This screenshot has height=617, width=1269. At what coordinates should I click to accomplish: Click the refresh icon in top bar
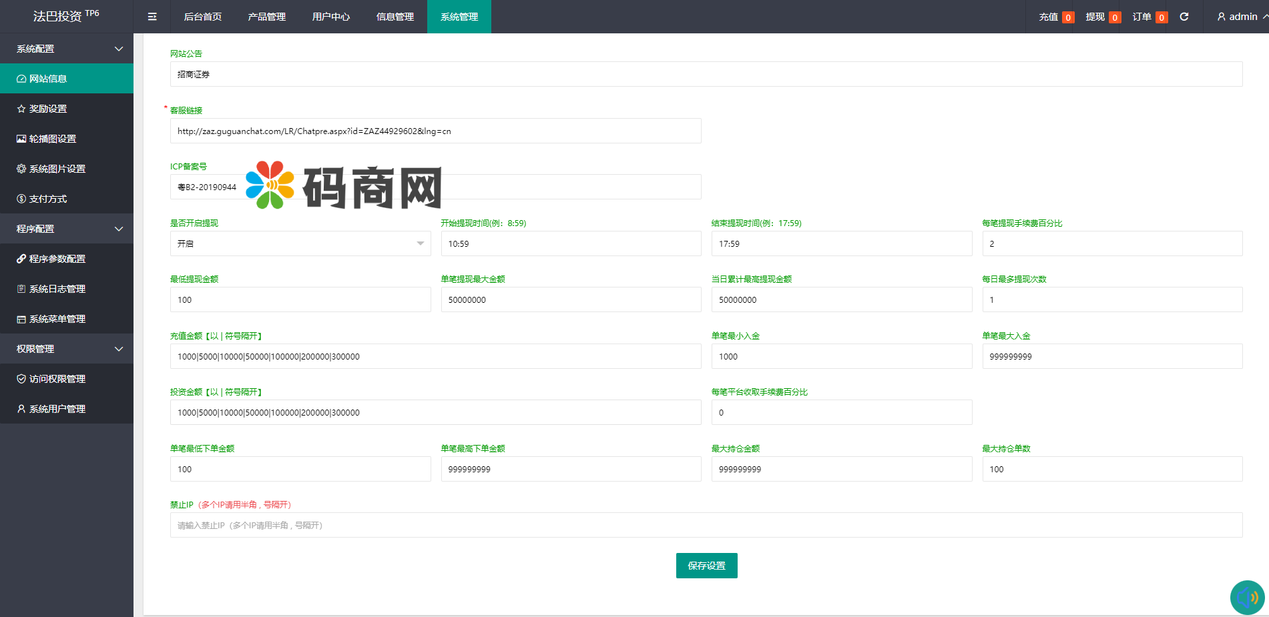pos(1184,17)
